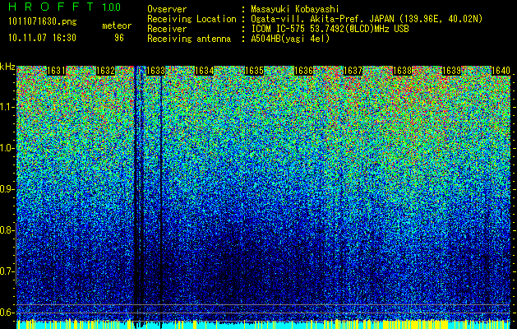Click the ICOM IC-575 receiver text
The height and width of the screenshot is (329, 517).
pyautogui.click(x=330, y=29)
